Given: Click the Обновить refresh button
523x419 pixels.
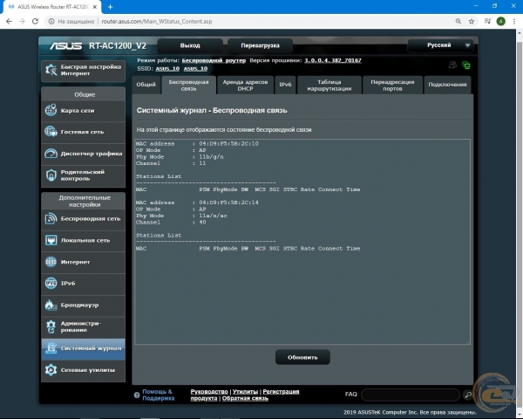Looking at the screenshot, I should pyautogui.click(x=302, y=357).
